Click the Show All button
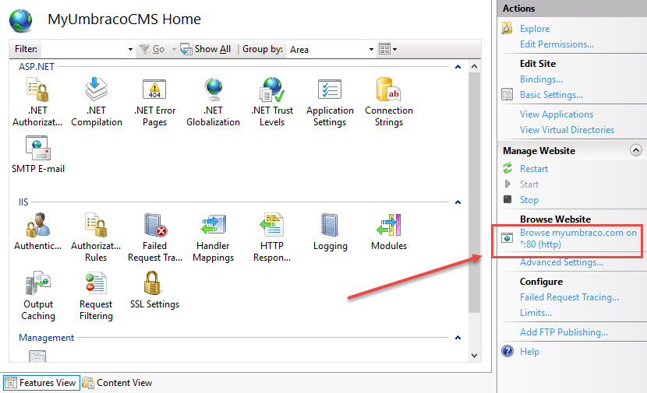 pyautogui.click(x=206, y=49)
